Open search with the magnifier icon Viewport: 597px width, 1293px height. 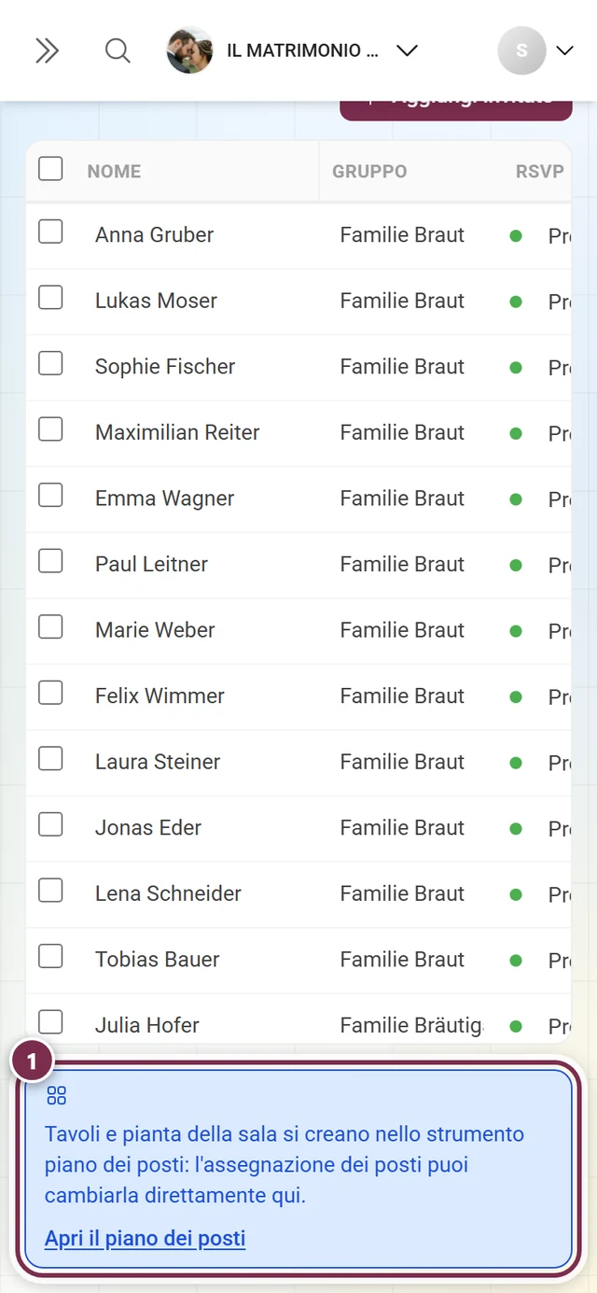point(118,50)
